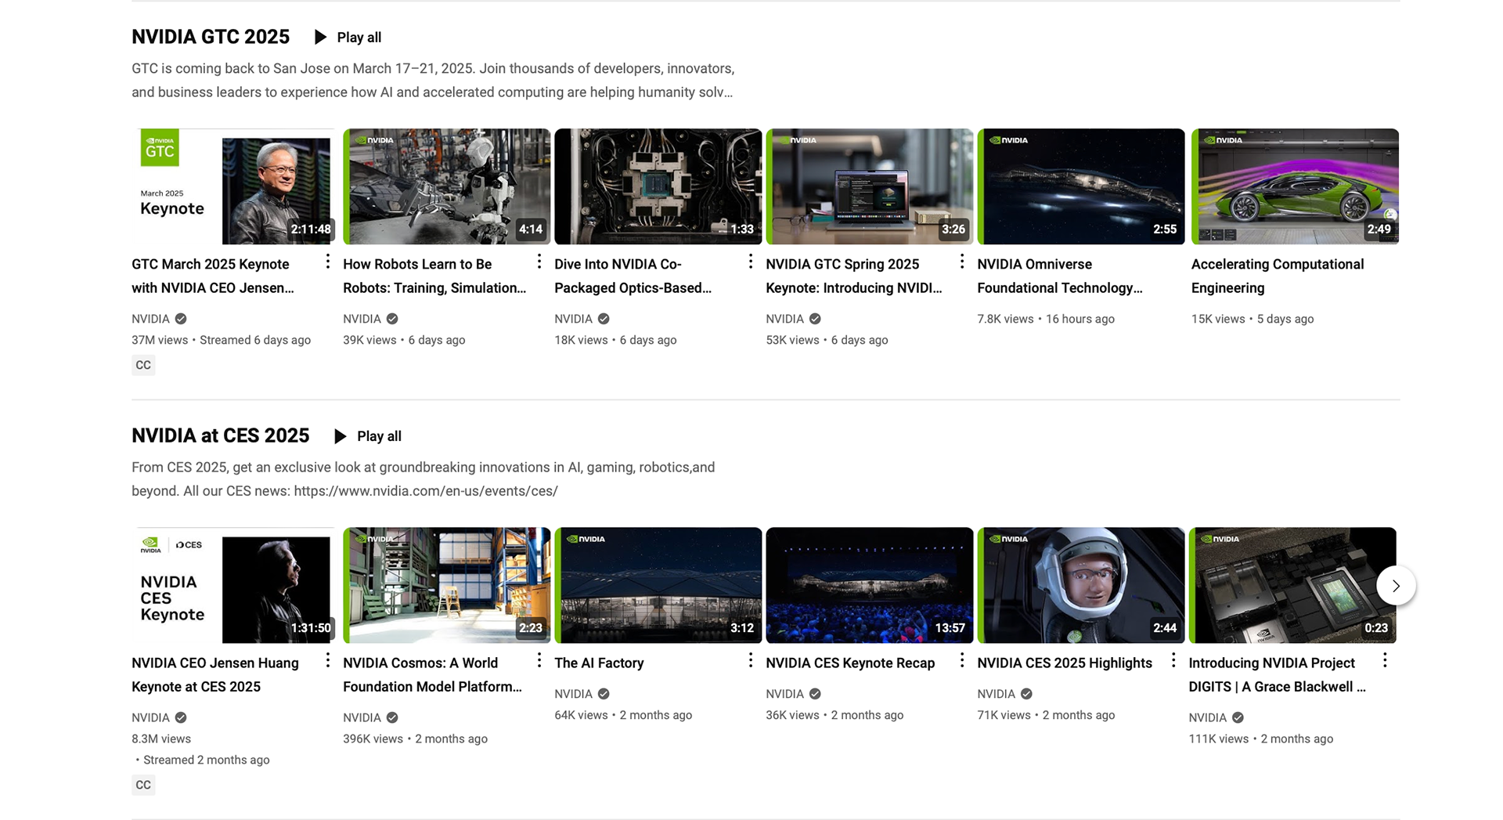Open more options for GTC Spring 2025 Keynote
Screen dimensions: 1503x820
click(962, 261)
